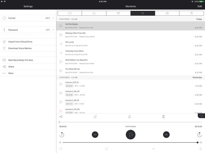Switch to the cloud view tab
The image size is (205, 153).
coord(94,13)
